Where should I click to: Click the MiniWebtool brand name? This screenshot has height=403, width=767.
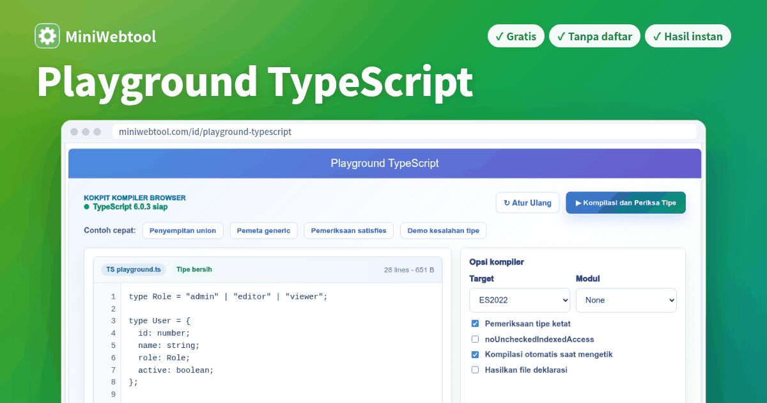coord(111,37)
